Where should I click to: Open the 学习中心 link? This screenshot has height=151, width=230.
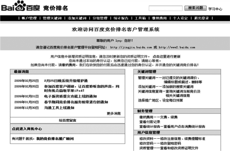pyautogui.click(x=215, y=9)
